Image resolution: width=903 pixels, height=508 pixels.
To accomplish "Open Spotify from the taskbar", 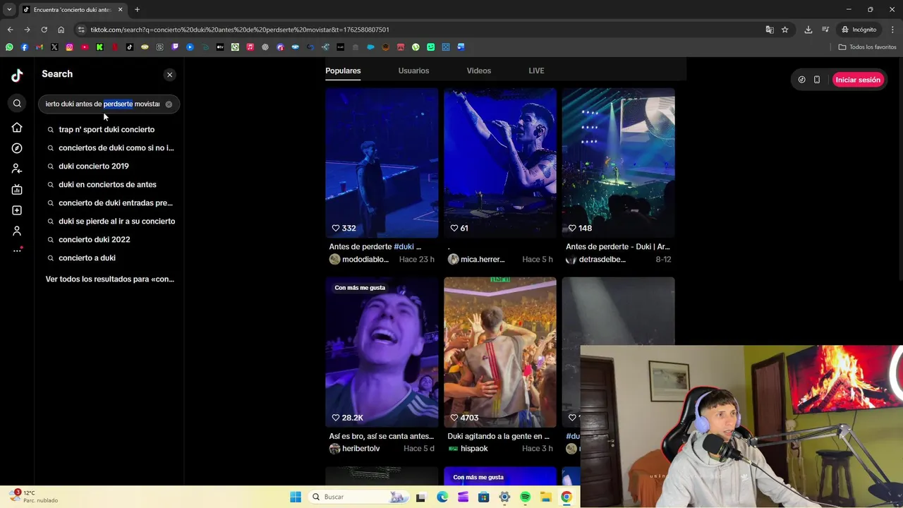I will [525, 497].
